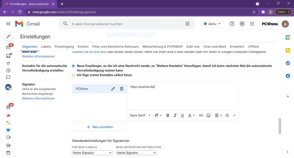
Task: Open 'Für neue E-Mails' signature dropdown
Action: click(92, 153)
